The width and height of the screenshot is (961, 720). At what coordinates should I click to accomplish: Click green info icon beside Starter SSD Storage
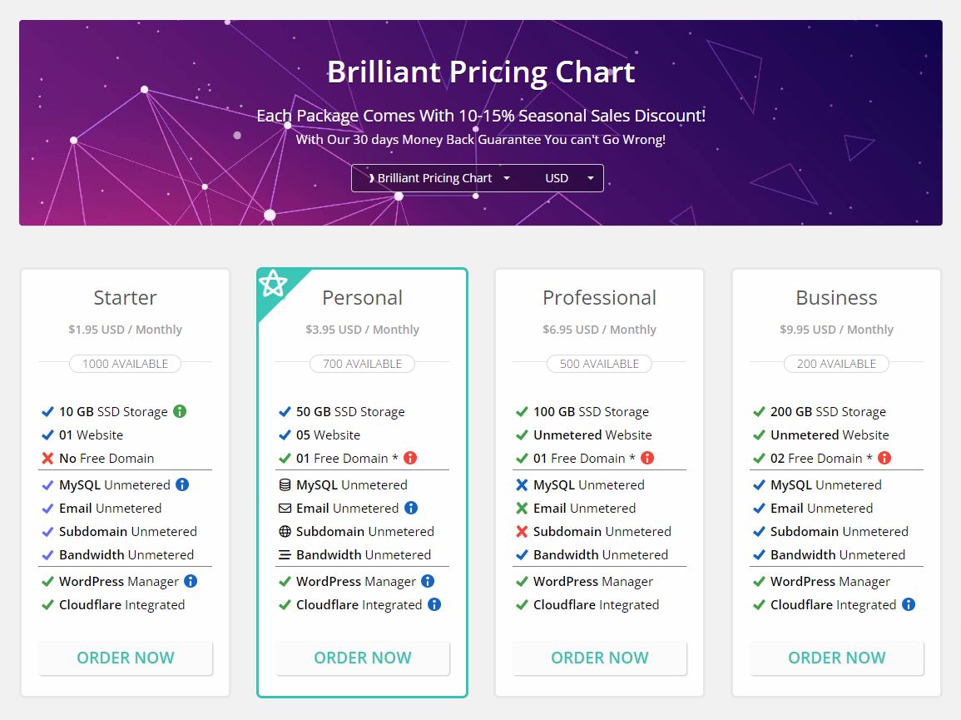coord(180,411)
